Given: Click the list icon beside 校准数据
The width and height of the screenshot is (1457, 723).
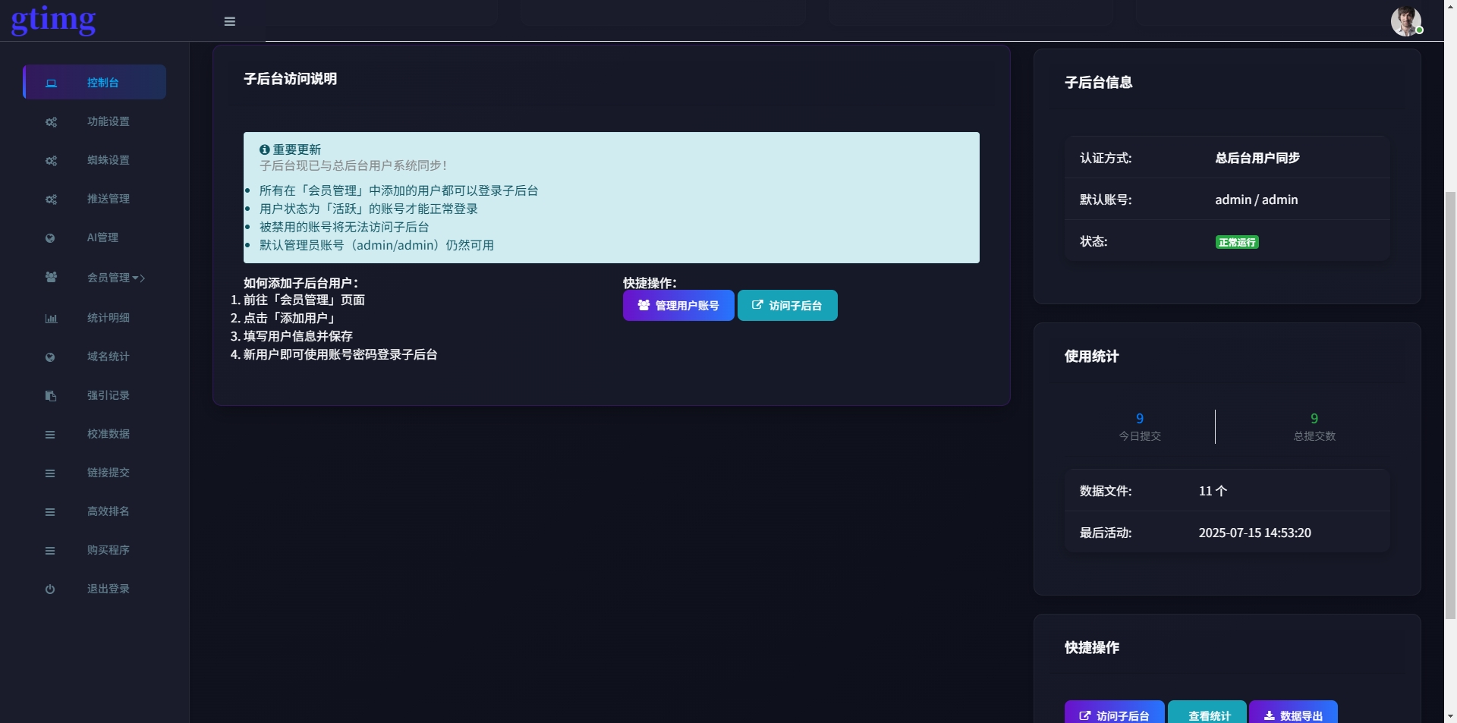Looking at the screenshot, I should 50,435.
